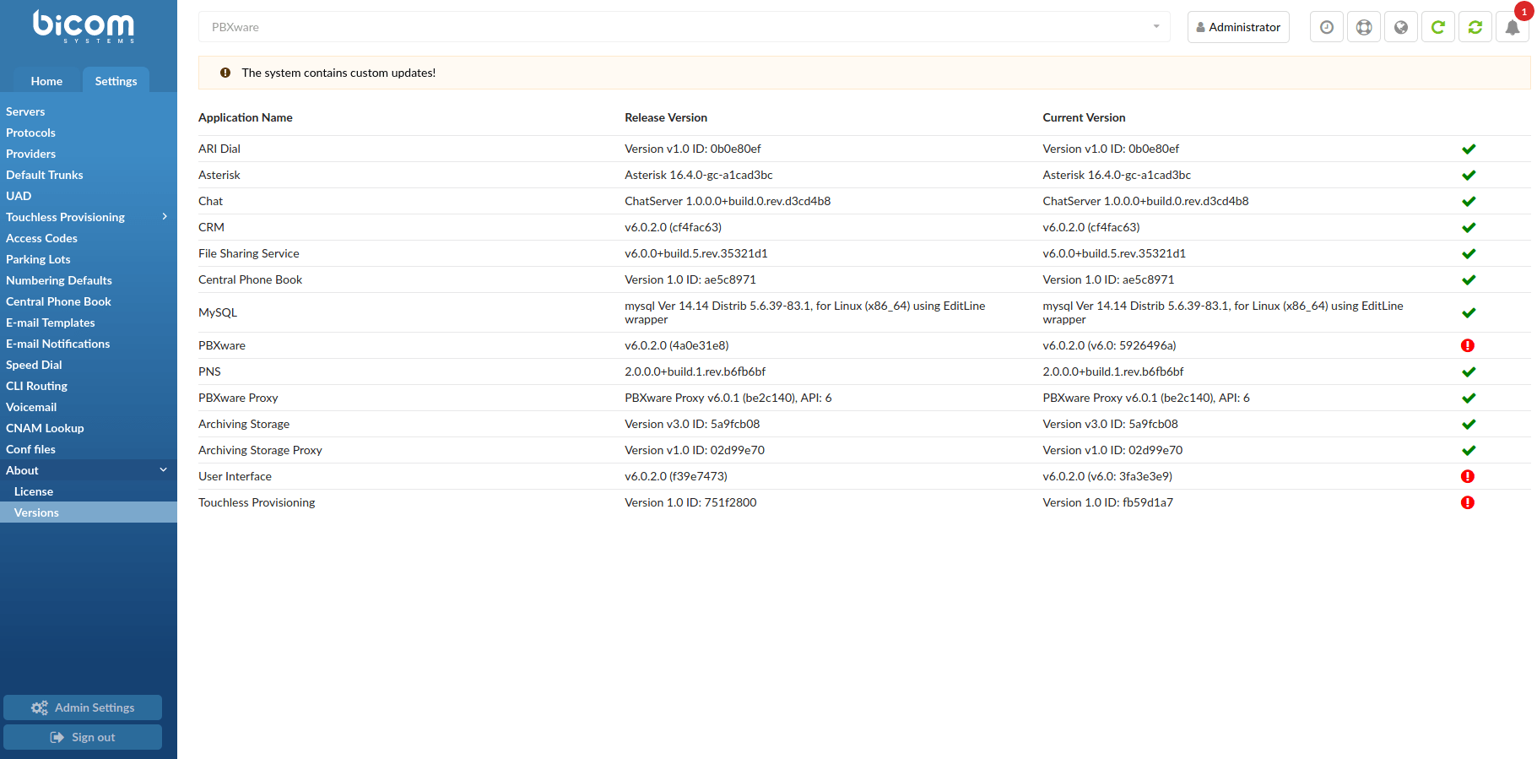Collapse the About sidebar section
Viewport: 1537px width, 759px height.
click(164, 470)
